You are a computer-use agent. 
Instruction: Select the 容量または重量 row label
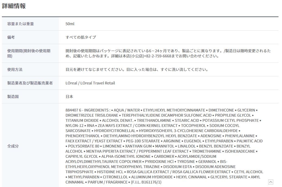21,24
